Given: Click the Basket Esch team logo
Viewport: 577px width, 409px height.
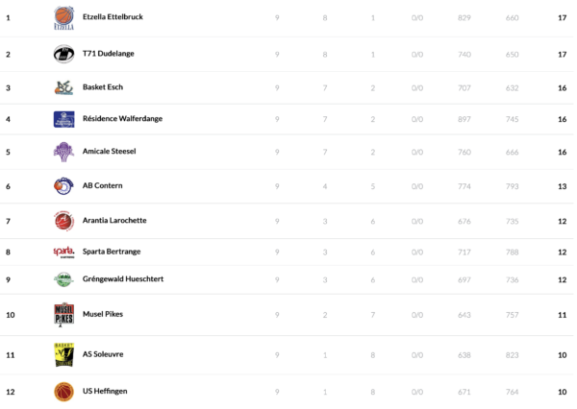Looking at the screenshot, I should pyautogui.click(x=63, y=88).
